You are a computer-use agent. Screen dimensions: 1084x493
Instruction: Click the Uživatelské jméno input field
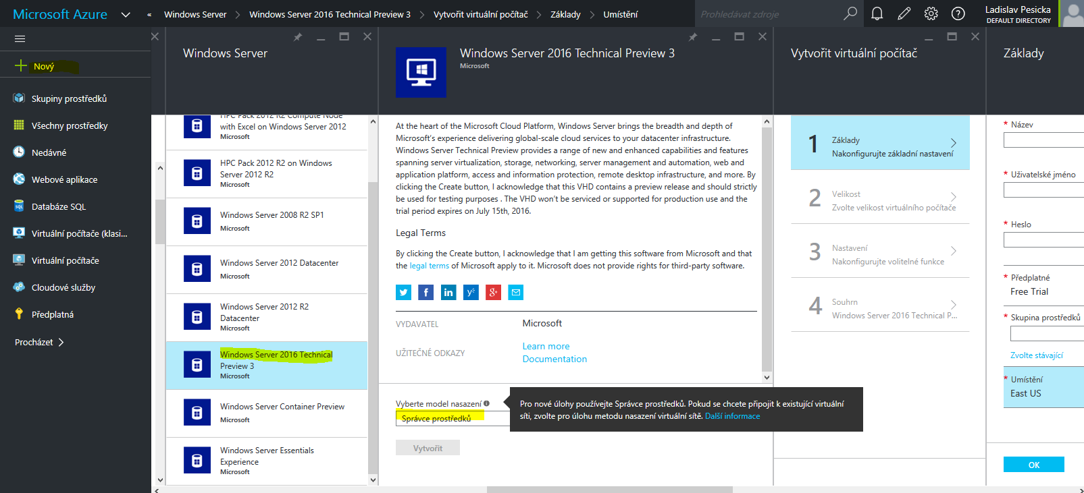pos(1043,190)
